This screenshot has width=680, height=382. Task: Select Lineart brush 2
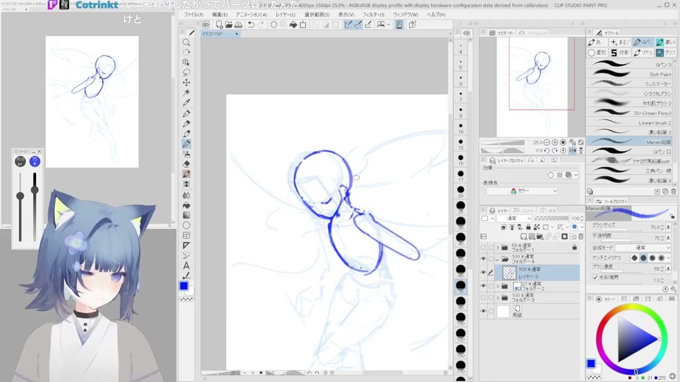point(630,123)
